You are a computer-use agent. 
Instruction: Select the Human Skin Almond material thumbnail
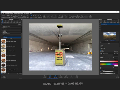[x=3, y=41]
